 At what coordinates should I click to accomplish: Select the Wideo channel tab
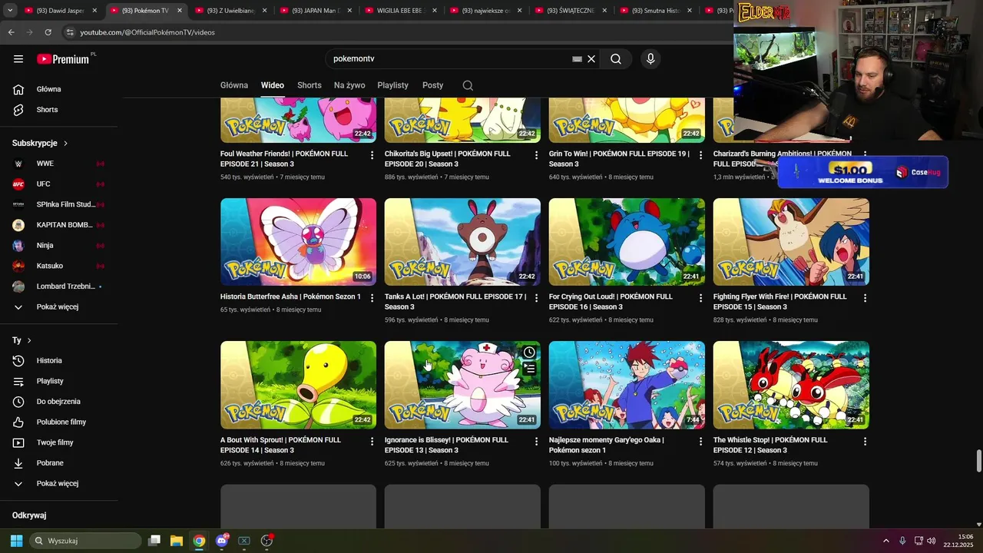tap(273, 85)
